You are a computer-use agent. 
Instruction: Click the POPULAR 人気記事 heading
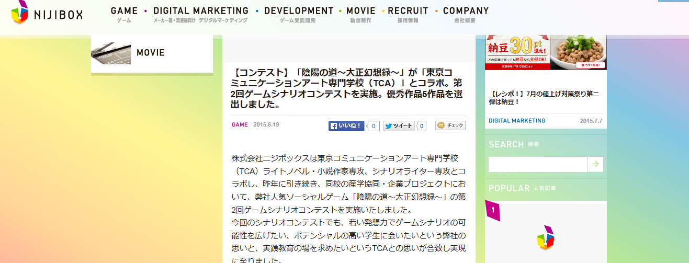[522, 188]
